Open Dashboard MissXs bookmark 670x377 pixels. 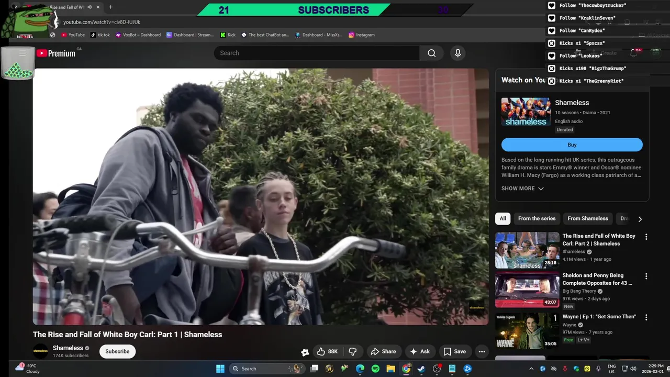[x=319, y=35]
